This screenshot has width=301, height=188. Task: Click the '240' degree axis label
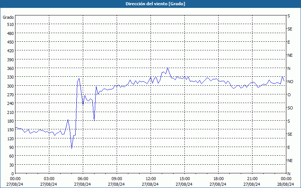coord(11,104)
